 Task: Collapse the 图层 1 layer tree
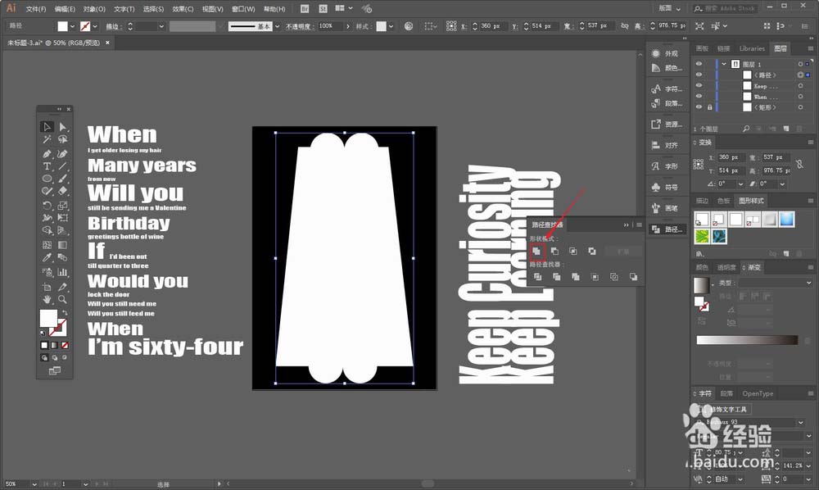coord(724,64)
